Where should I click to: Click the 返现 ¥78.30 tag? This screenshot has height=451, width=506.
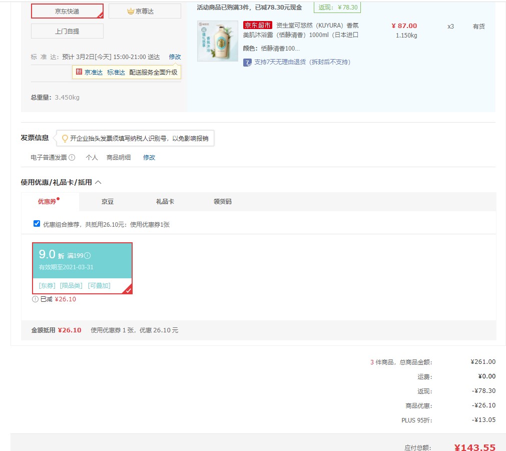tap(337, 8)
